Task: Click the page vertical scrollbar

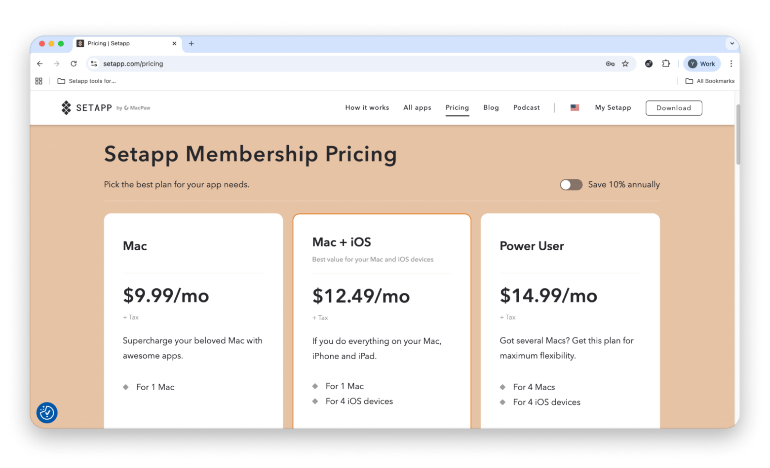Action: [737, 134]
